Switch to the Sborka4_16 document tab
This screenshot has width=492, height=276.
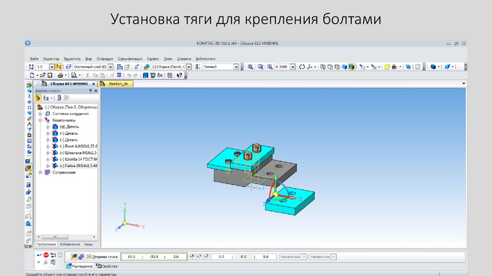[x=114, y=84]
